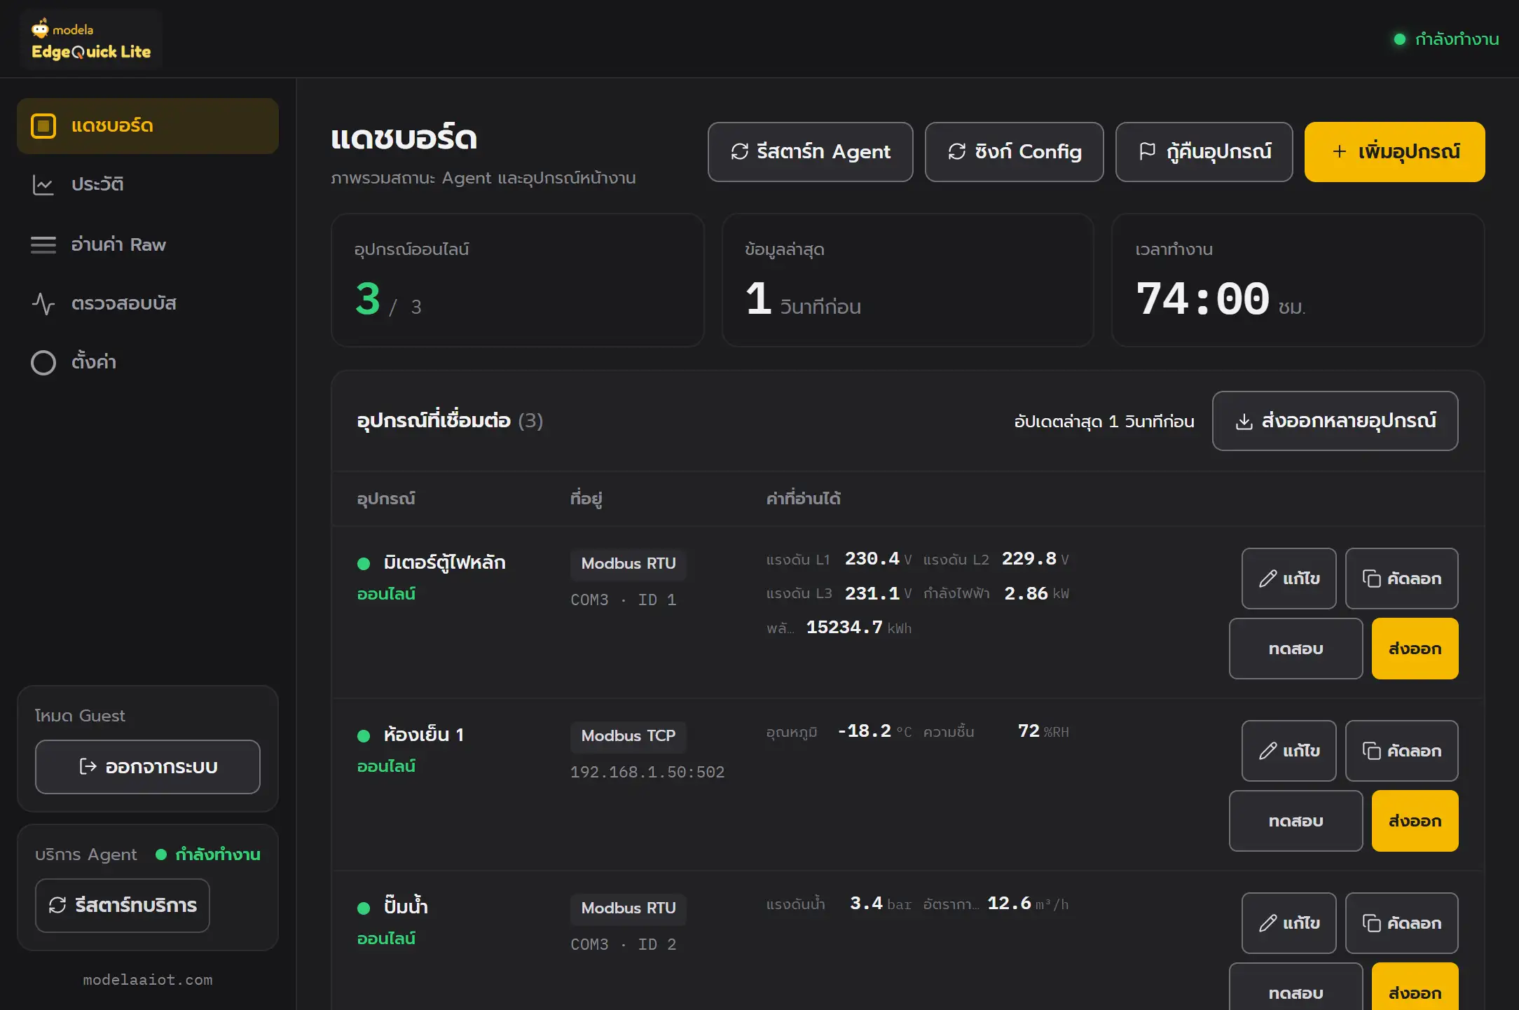Click รีสตาร์ทบริการ restart service button
The width and height of the screenshot is (1519, 1010).
point(123,906)
